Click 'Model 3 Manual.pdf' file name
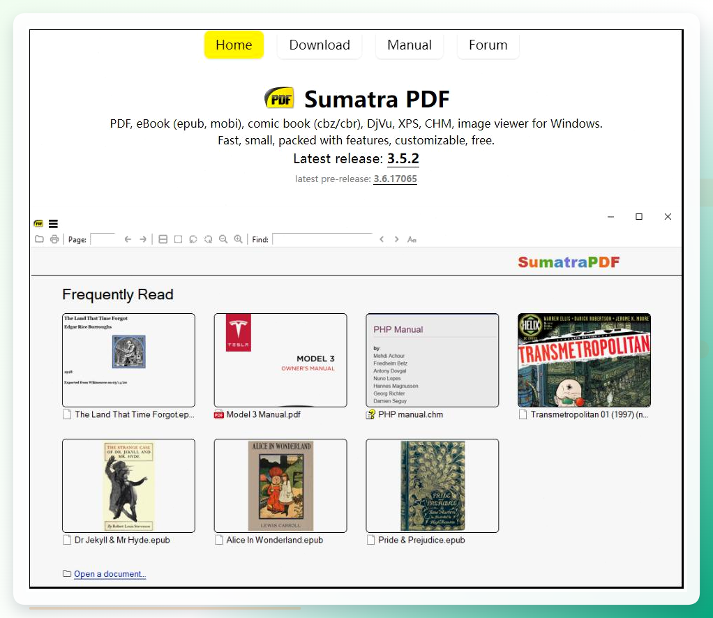713x618 pixels. 263,414
